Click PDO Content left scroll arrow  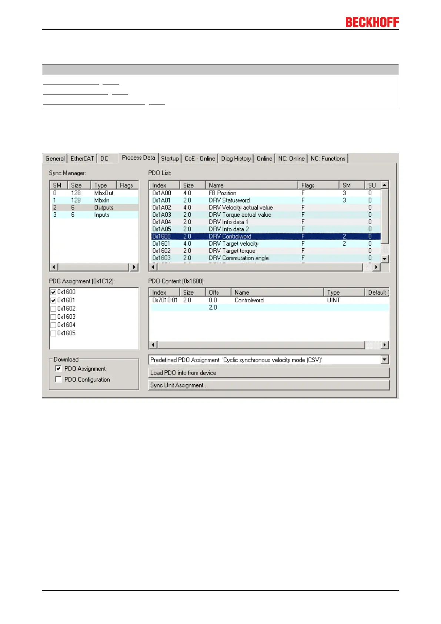153,345
